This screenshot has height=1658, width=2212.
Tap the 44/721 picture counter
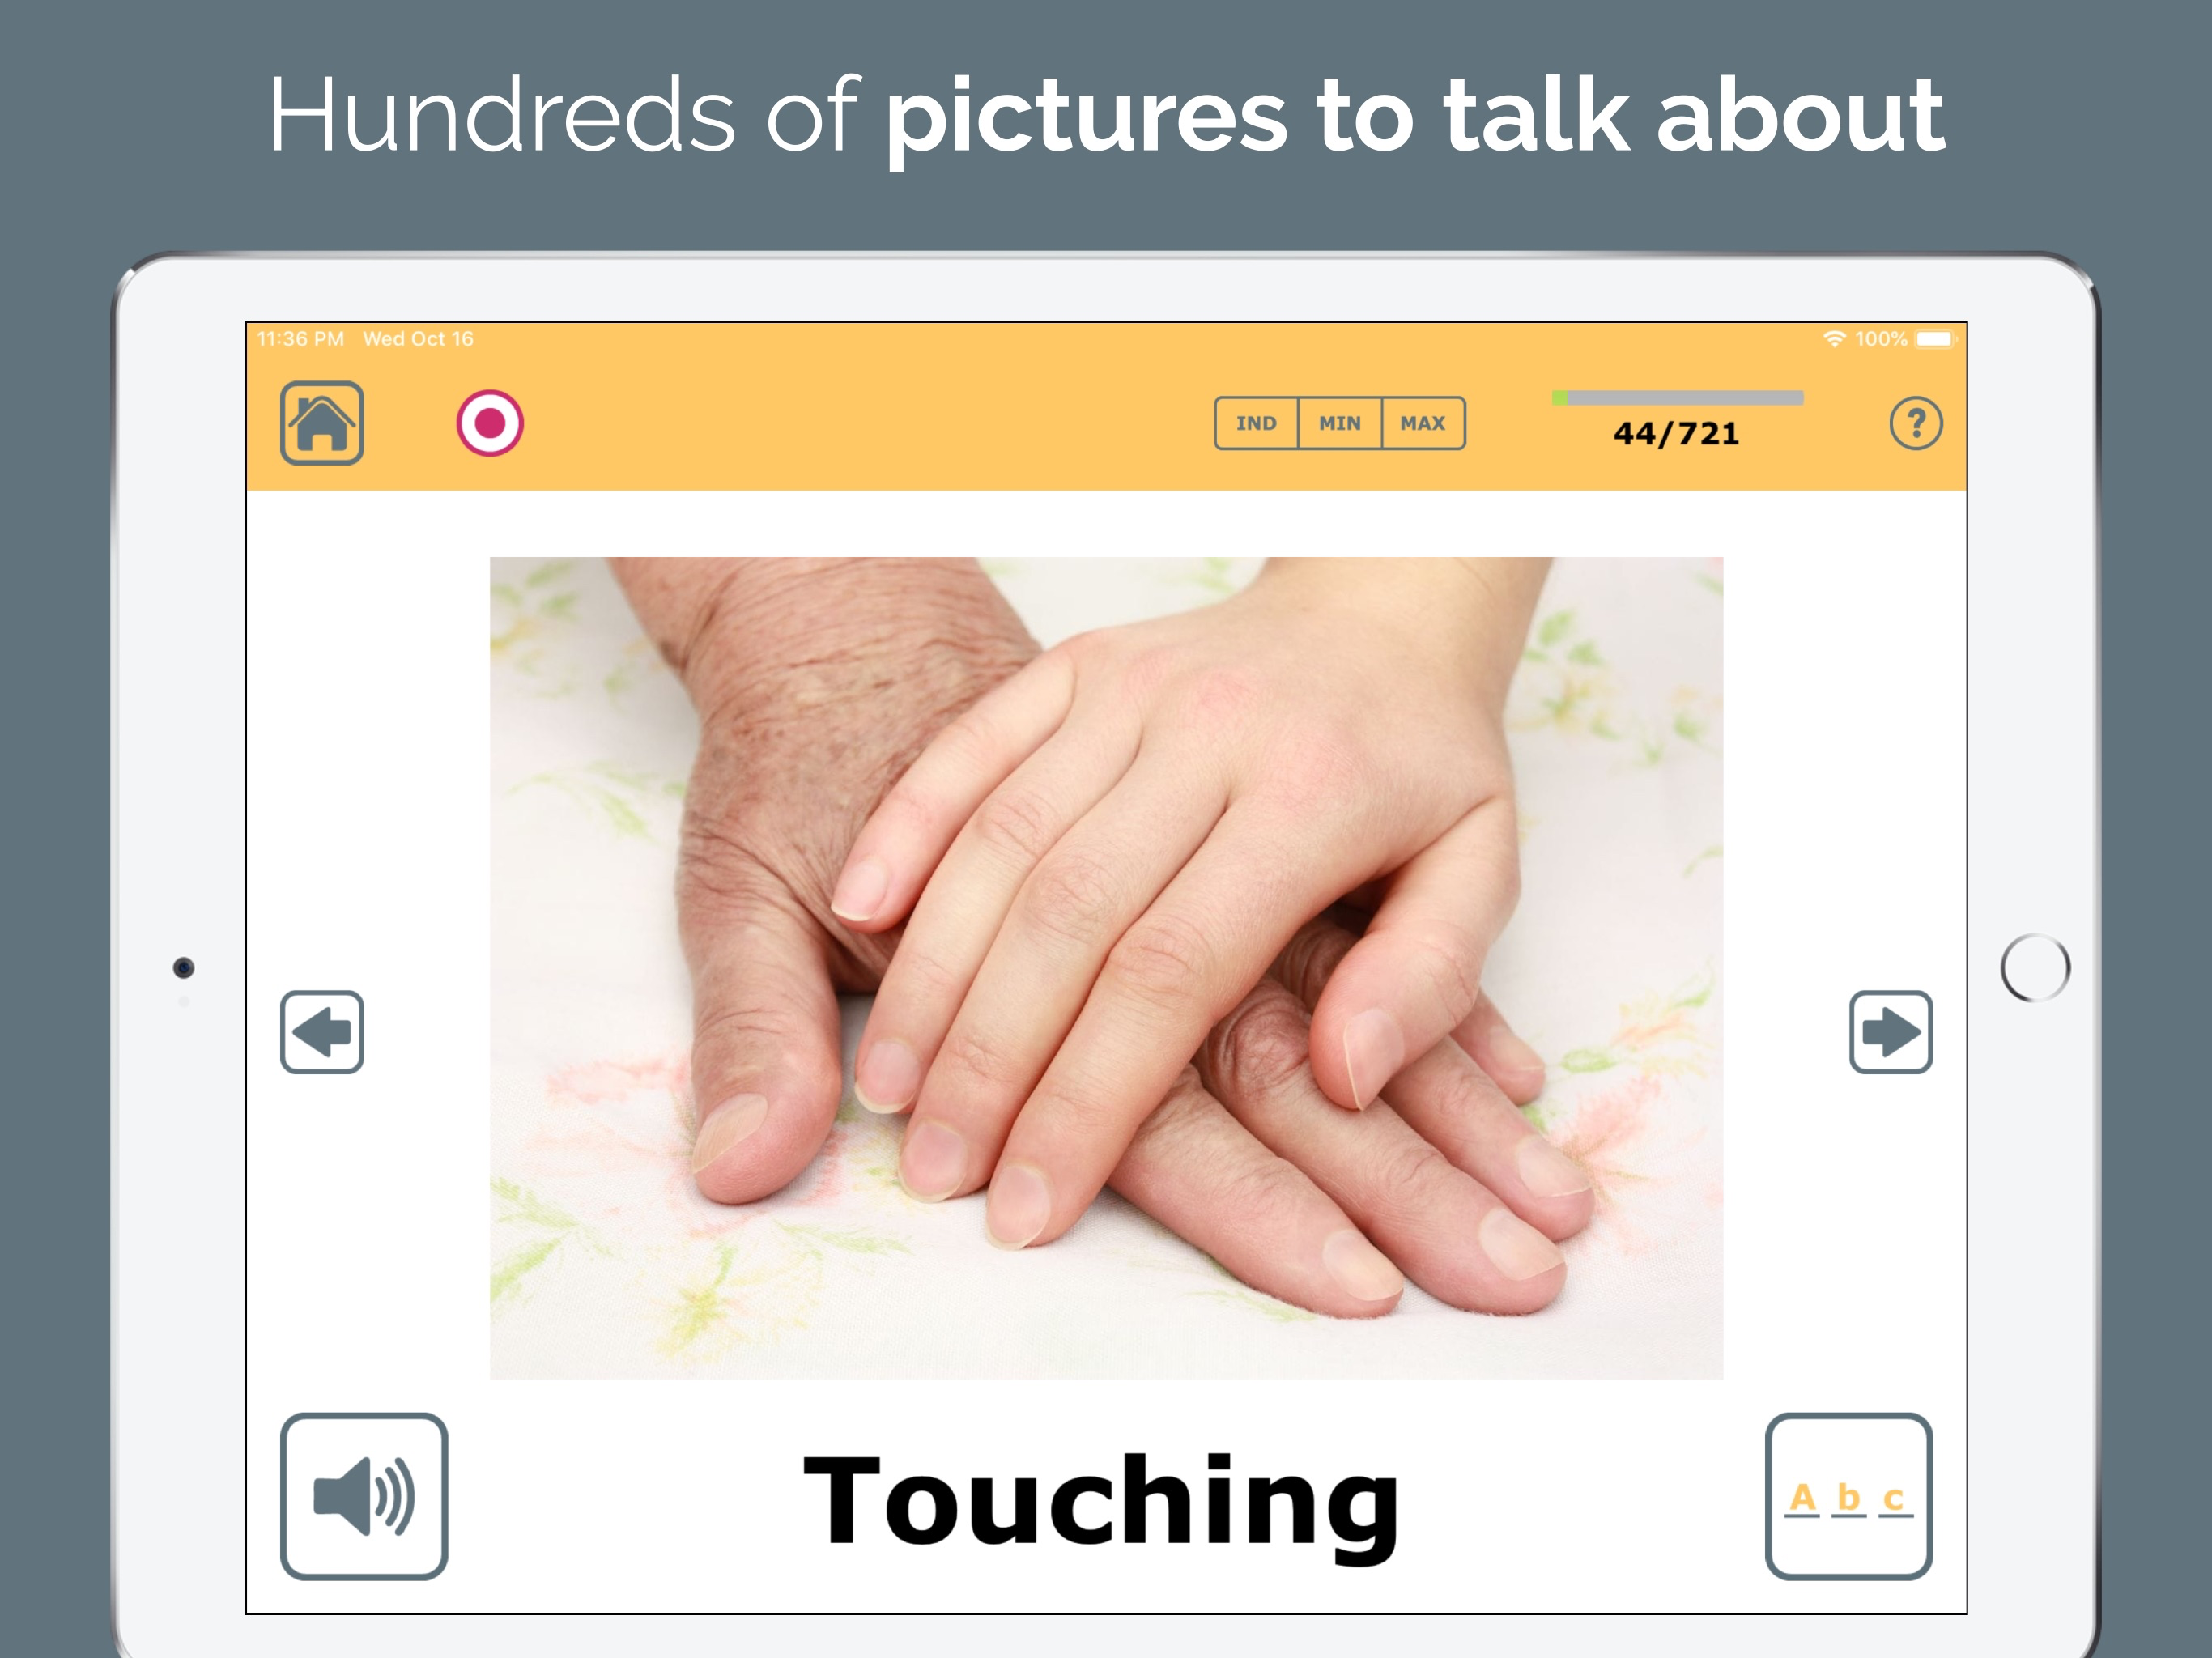pyautogui.click(x=1676, y=434)
